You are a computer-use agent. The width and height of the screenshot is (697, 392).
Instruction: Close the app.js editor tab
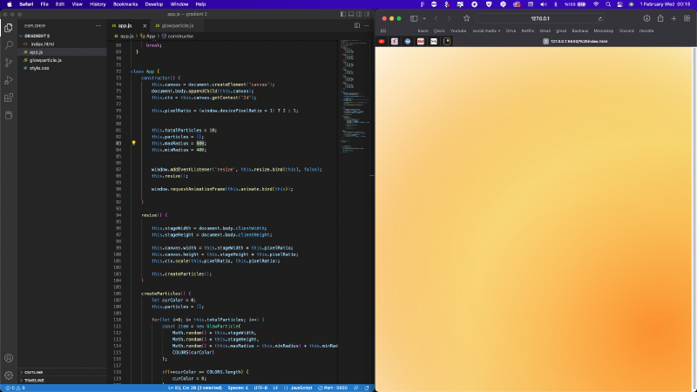click(x=145, y=26)
